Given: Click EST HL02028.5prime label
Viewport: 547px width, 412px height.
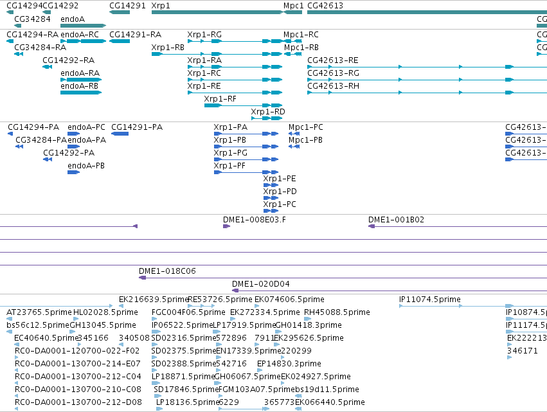Looking at the screenshot, I should (105, 312).
